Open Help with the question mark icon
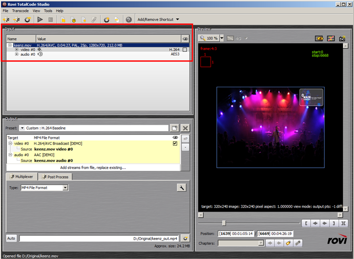The image size is (354, 259). pyautogui.click(x=129, y=19)
